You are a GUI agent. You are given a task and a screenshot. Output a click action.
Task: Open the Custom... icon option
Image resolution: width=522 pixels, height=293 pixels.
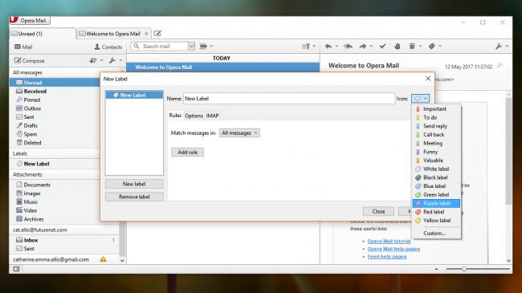point(436,233)
